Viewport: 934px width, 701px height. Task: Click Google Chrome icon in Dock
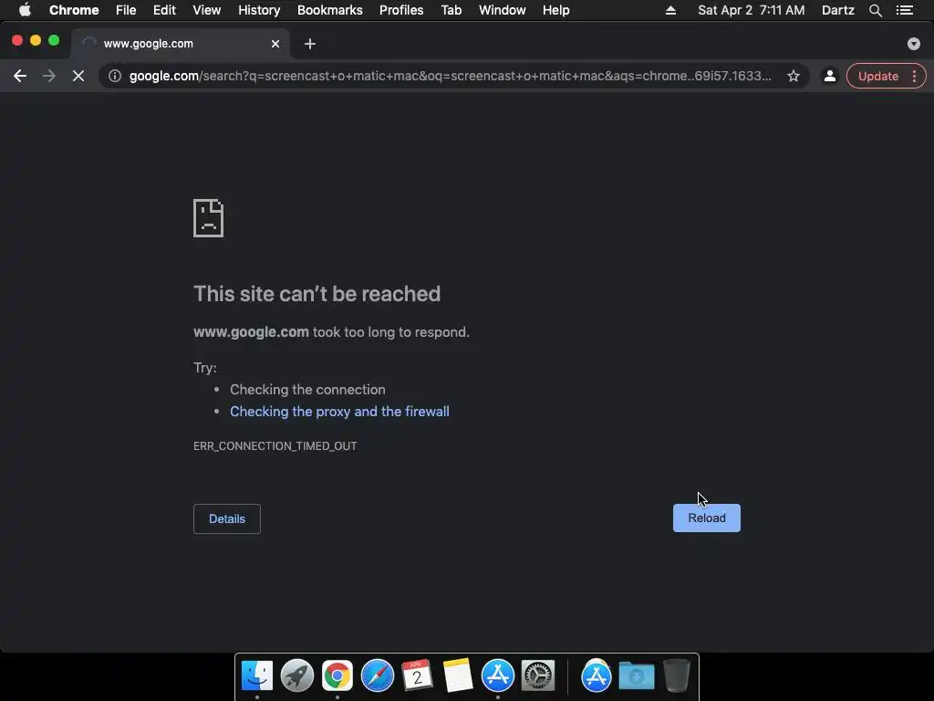[x=337, y=676]
